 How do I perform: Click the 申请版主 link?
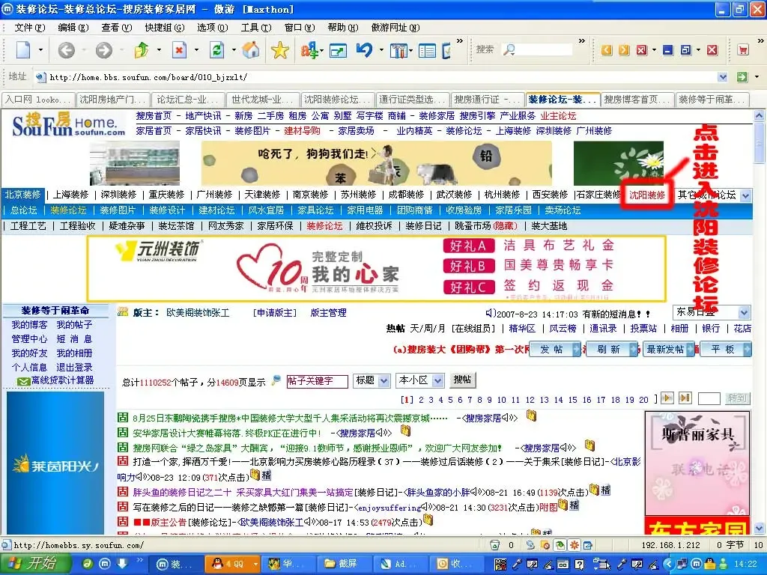pos(274,312)
